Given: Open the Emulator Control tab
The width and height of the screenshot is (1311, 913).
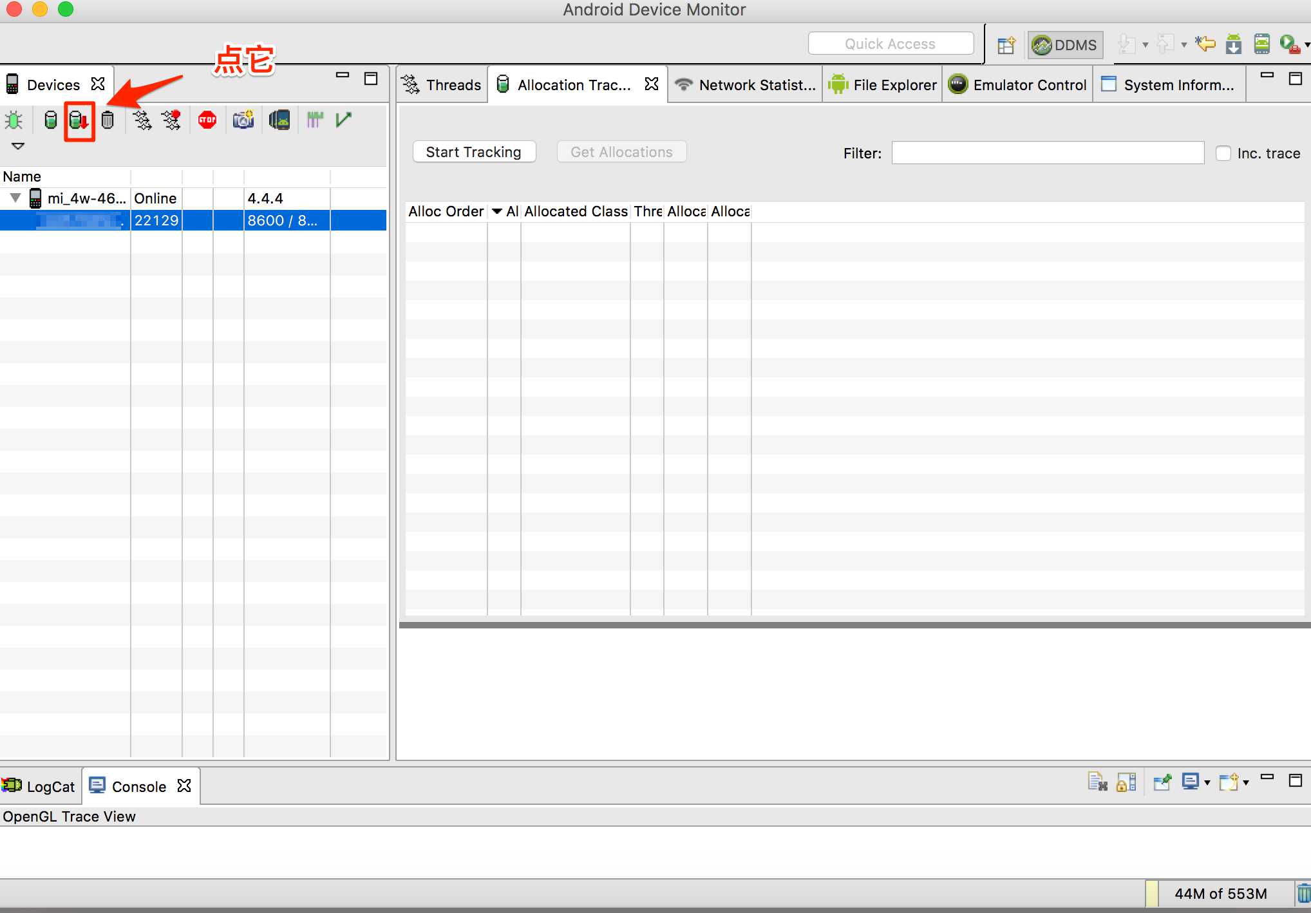Looking at the screenshot, I should (x=1017, y=84).
